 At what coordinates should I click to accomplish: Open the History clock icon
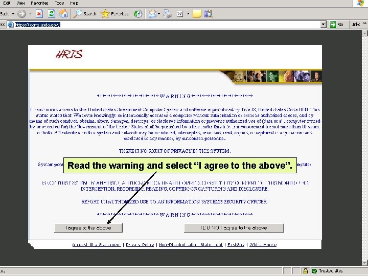tap(138, 14)
